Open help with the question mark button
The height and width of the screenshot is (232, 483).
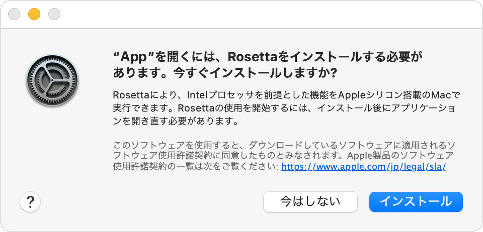(x=30, y=202)
